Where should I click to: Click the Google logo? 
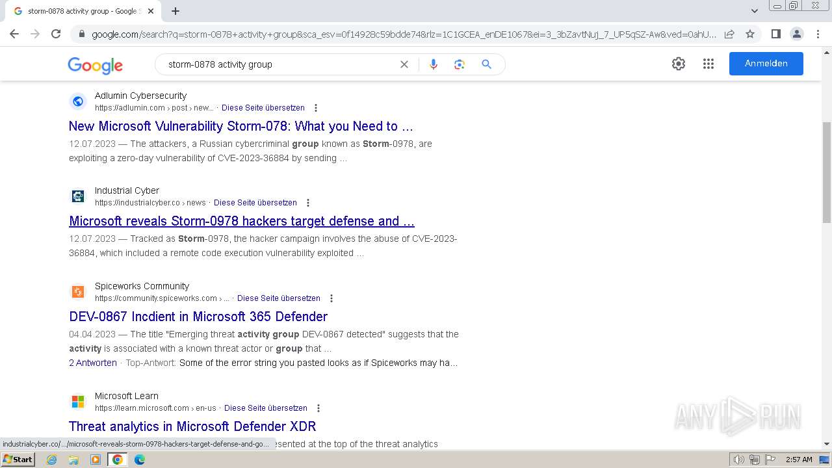coord(95,65)
